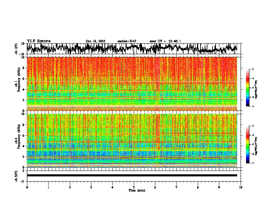Click the time axis tick label '10'
This screenshot has height=210, width=271.
(241, 187)
